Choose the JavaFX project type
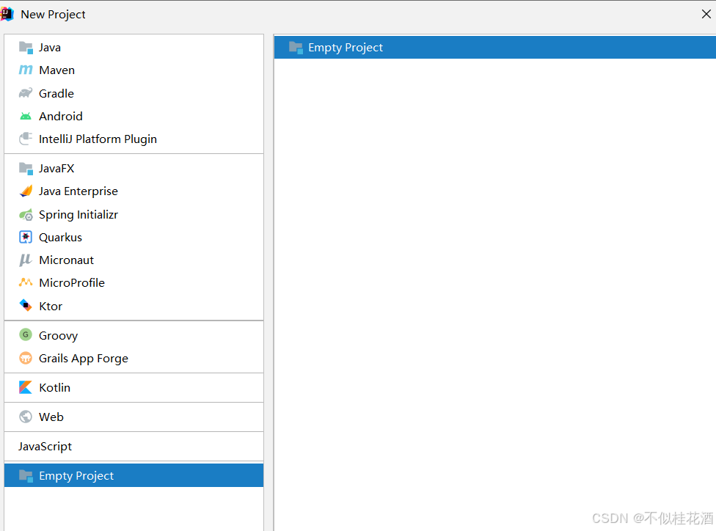Image resolution: width=716 pixels, height=531 pixels. pos(134,168)
